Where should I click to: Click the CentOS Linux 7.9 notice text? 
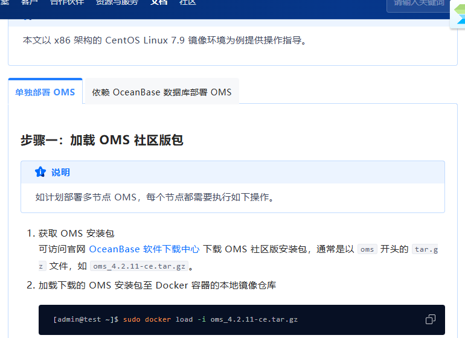point(165,40)
